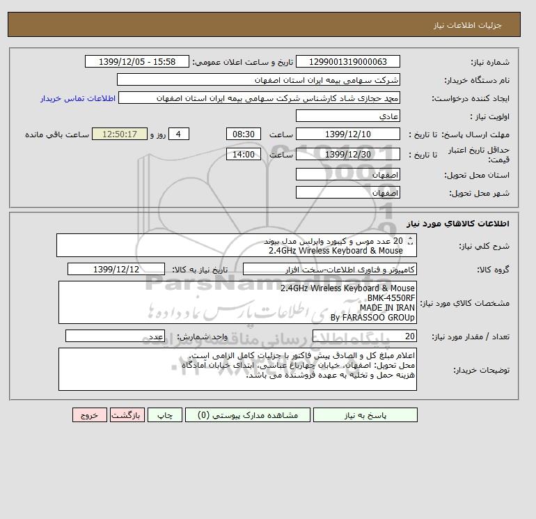Screen dimensions: 536x519
Task: Click the ساعت باقی مانده label
Action: pos(57,134)
